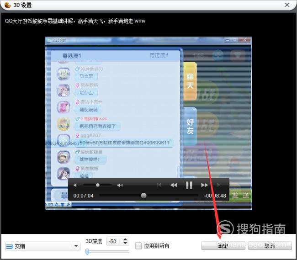The height and width of the screenshot is (260, 297).
Task: Click the interlaced mode icon beside 交错
Action: click(x=10, y=246)
